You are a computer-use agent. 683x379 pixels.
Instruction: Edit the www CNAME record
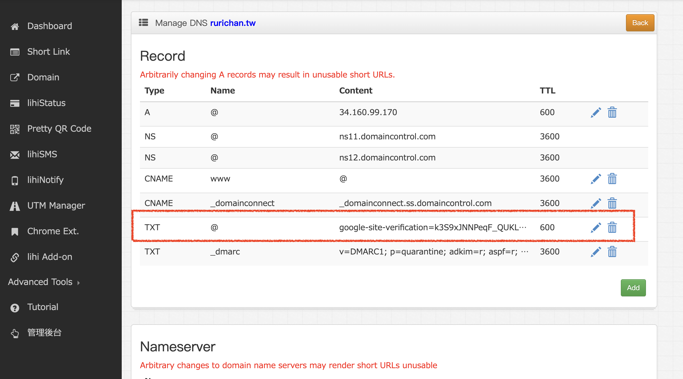(596, 179)
